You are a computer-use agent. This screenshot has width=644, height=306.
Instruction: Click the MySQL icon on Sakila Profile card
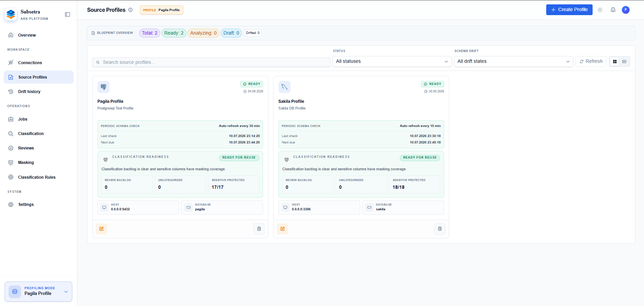(285, 87)
